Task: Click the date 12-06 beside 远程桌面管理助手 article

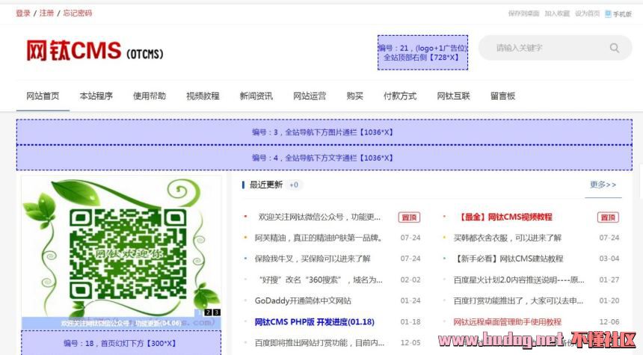Action: 609,322
